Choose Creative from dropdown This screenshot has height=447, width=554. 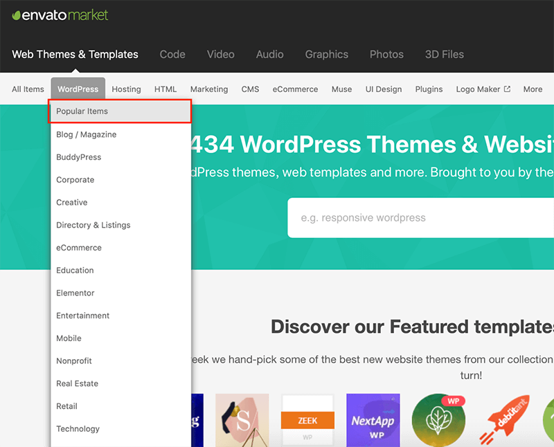click(120, 202)
